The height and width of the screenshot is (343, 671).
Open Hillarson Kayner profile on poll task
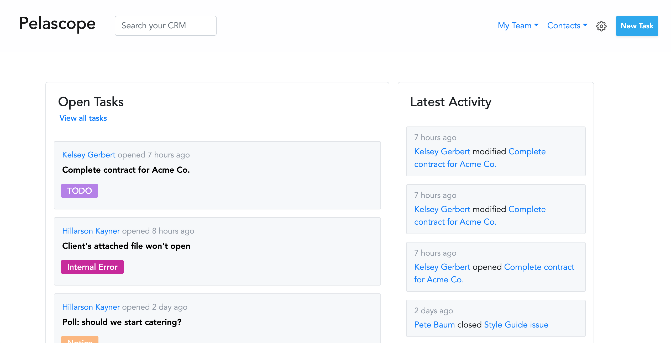91,307
